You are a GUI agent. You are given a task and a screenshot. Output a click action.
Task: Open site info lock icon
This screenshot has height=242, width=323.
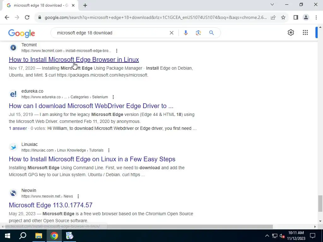[40, 18]
